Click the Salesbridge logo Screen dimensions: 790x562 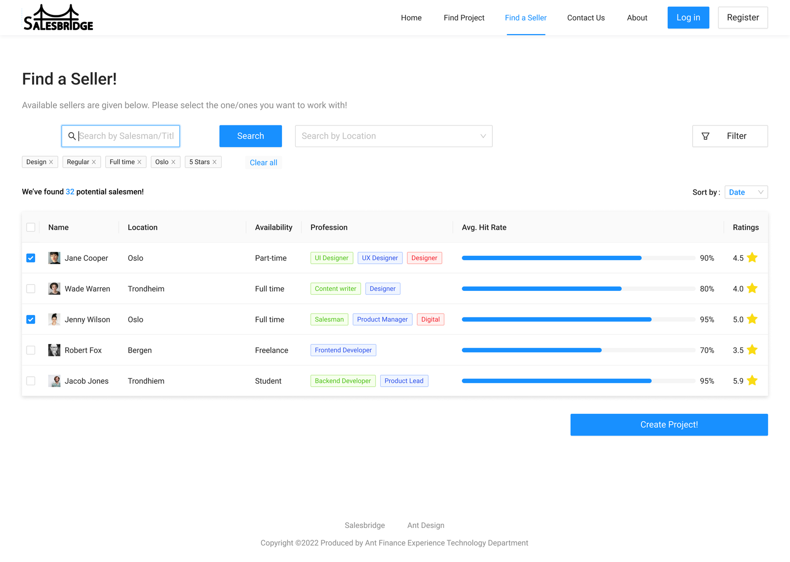coord(58,18)
